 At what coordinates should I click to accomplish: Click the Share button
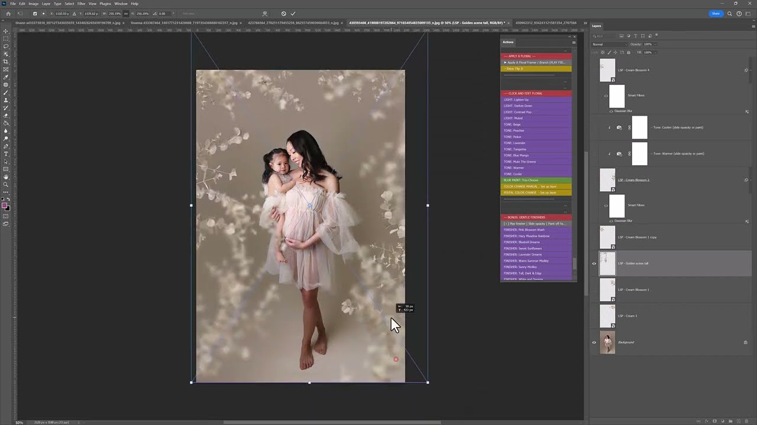point(716,14)
